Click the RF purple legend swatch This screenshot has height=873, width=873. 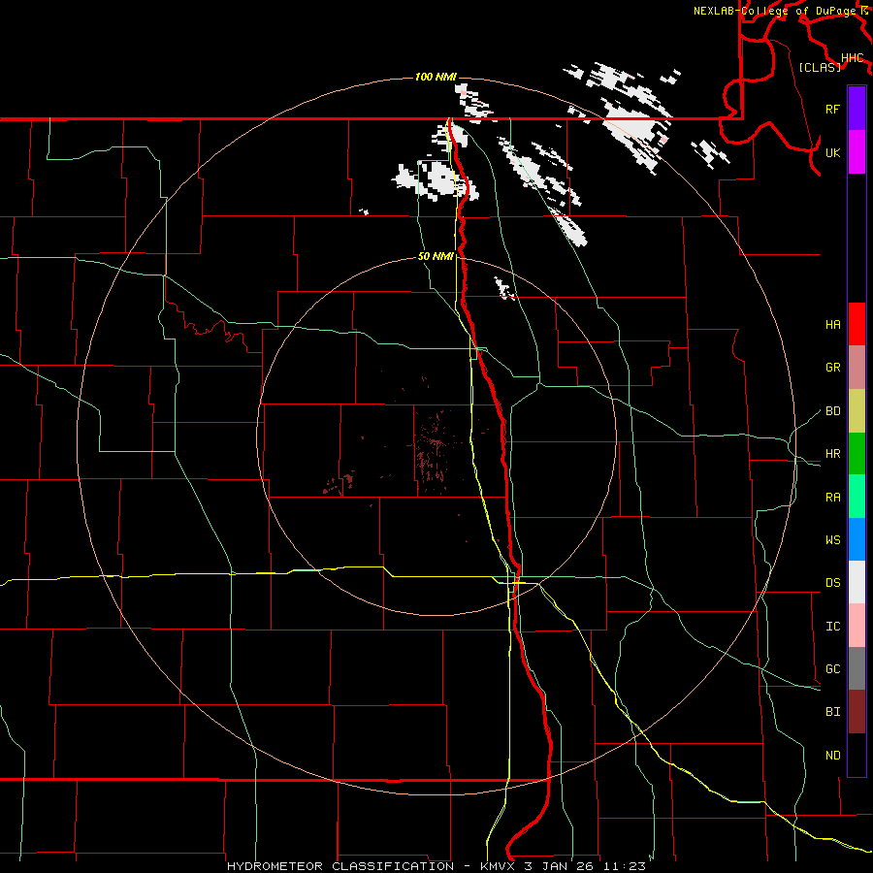(x=857, y=109)
